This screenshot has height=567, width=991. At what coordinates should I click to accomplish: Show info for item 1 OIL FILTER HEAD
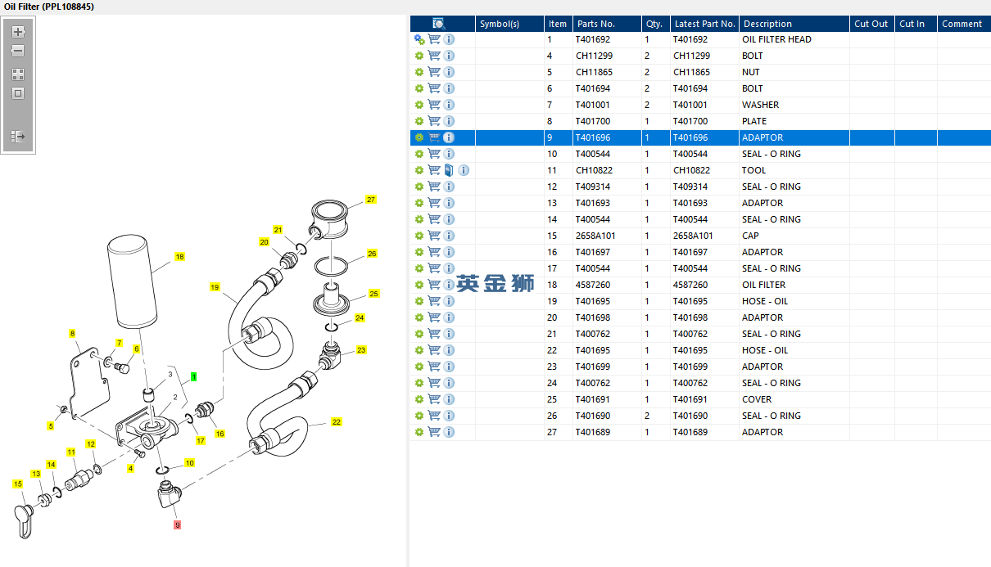point(449,39)
